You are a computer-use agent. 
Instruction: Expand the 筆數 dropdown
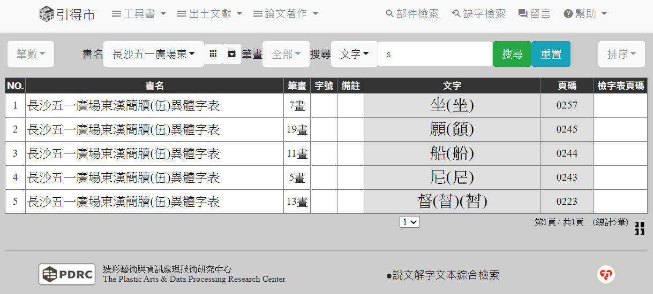pos(31,54)
